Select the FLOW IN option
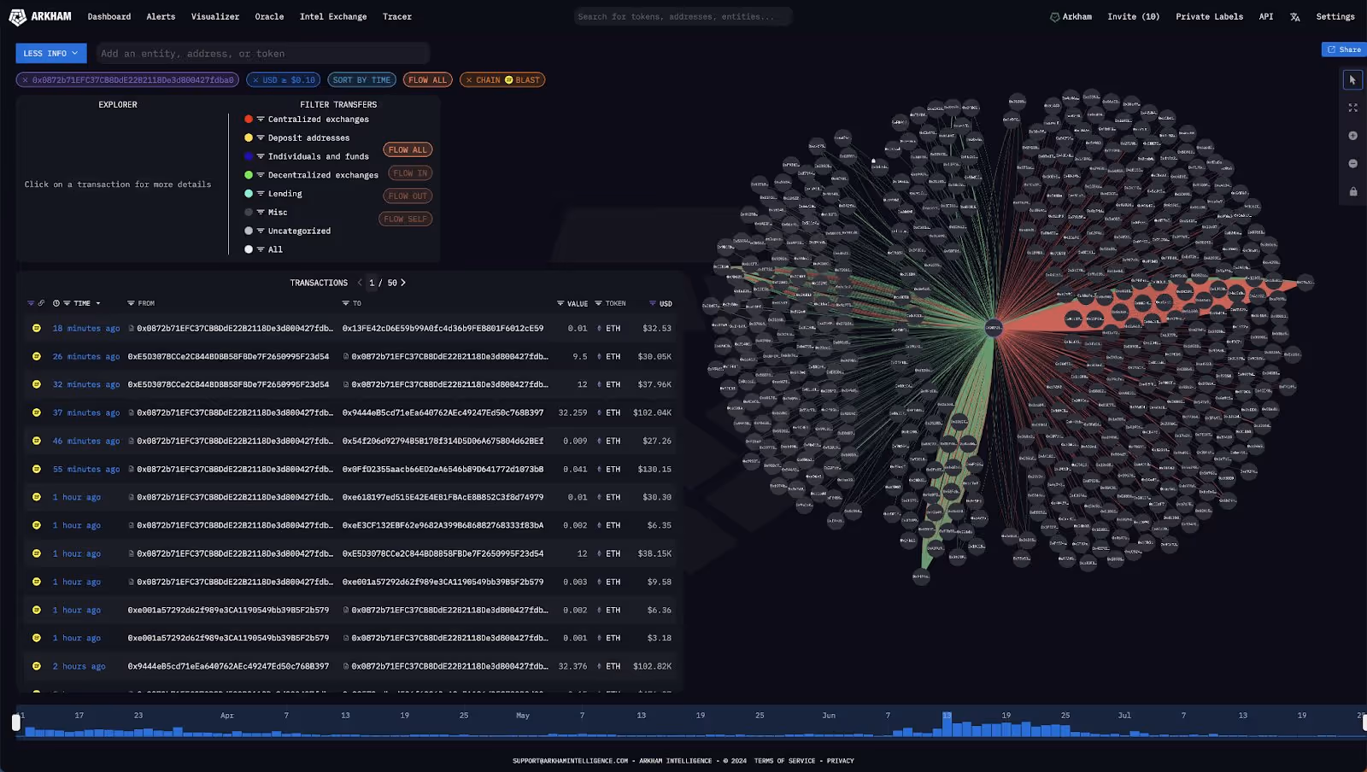Viewport: 1367px width, 772px height. tap(410, 173)
